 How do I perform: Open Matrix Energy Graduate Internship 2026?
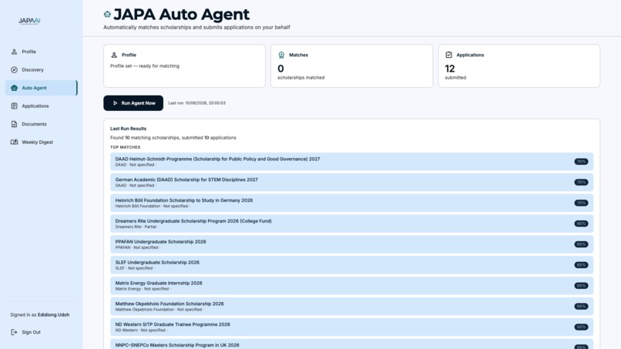click(351, 286)
